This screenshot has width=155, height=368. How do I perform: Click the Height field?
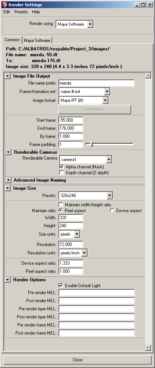click(x=71, y=226)
